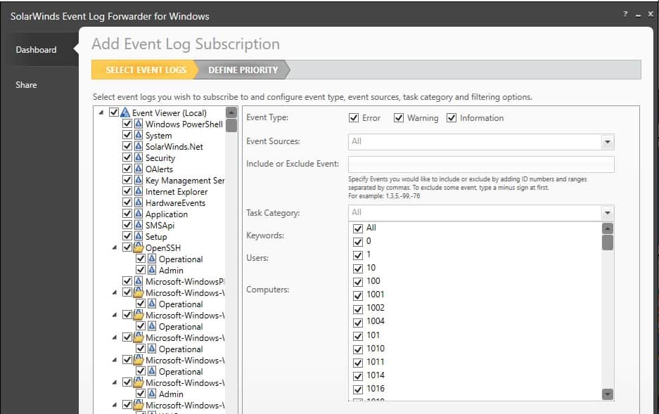Click the OAlerts log icon

pos(139,169)
